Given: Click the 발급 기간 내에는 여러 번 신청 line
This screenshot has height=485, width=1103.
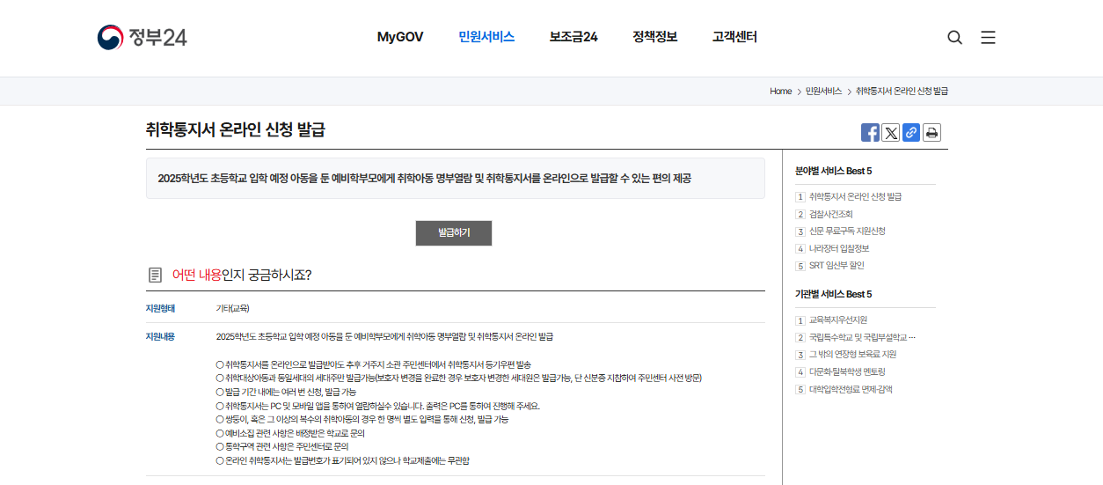Looking at the screenshot, I should coord(286,392).
